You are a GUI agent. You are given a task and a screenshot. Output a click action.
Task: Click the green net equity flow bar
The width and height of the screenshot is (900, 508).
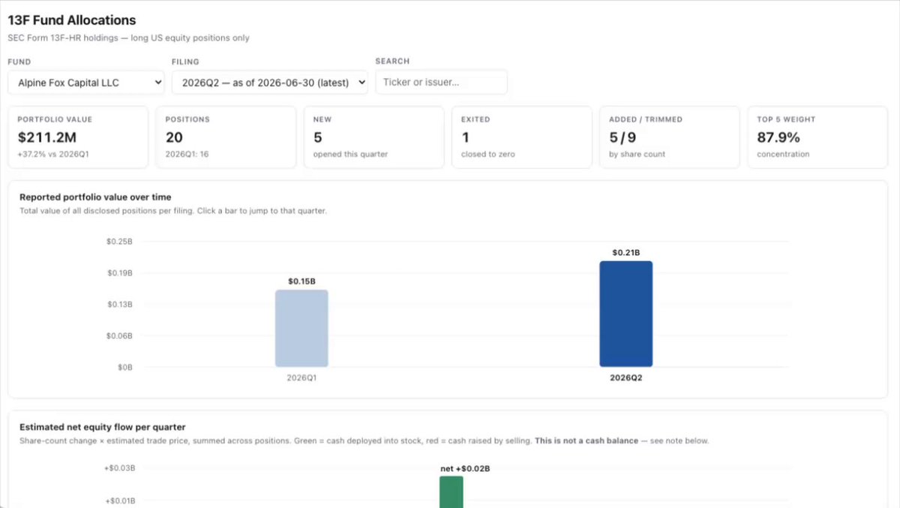coord(451,492)
